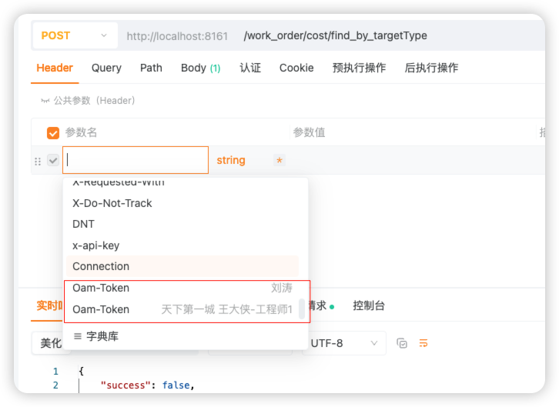Switch to the Cookie tab
Image resolution: width=559 pixels, height=407 pixels.
coord(296,68)
